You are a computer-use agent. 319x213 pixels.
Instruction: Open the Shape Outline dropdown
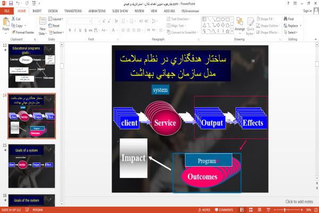point(268,26)
